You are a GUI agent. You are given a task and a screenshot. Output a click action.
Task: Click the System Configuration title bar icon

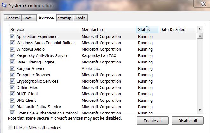(4, 5)
